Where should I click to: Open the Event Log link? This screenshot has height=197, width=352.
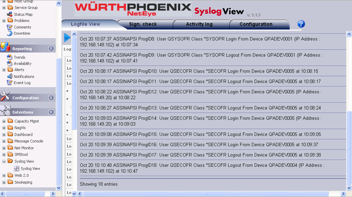click(x=22, y=83)
